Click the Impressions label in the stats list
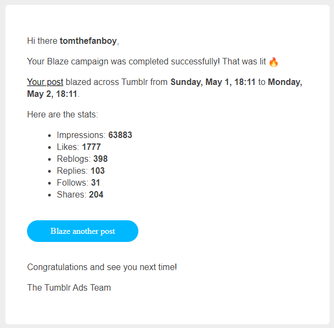This screenshot has width=334, height=328. (80, 135)
